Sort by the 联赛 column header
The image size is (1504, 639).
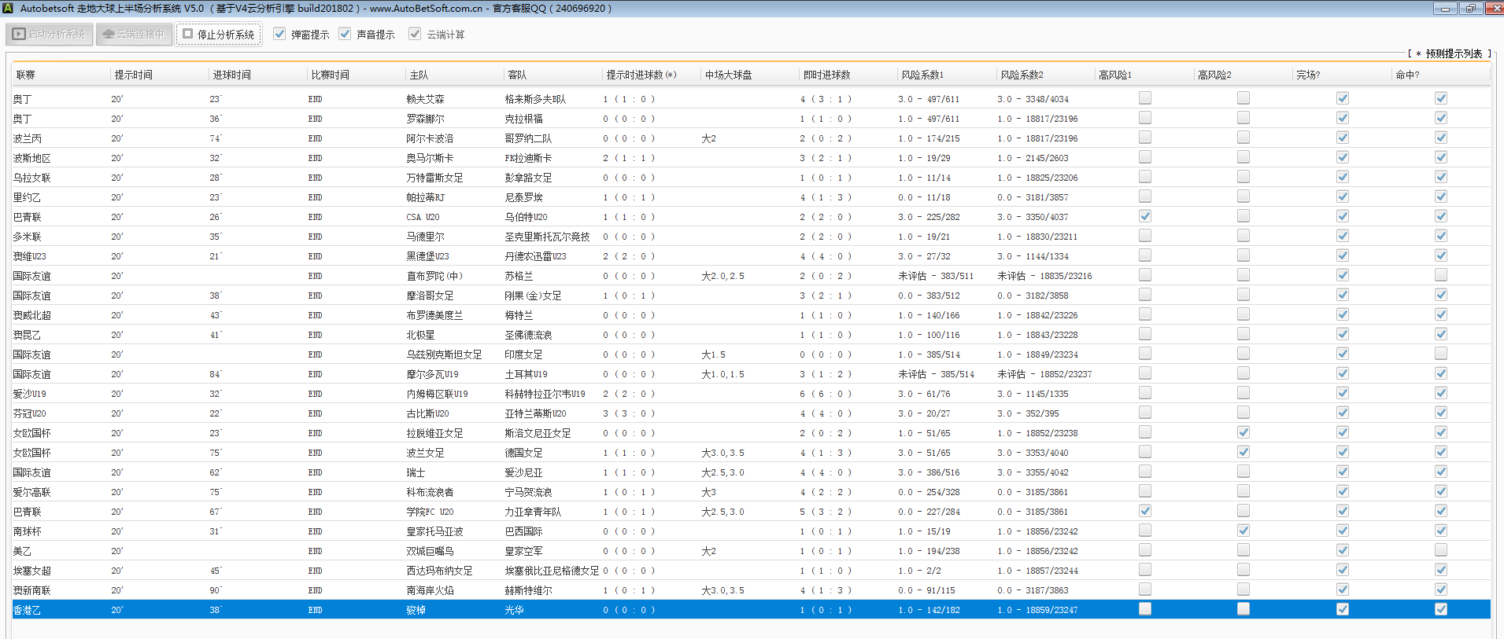26,75
